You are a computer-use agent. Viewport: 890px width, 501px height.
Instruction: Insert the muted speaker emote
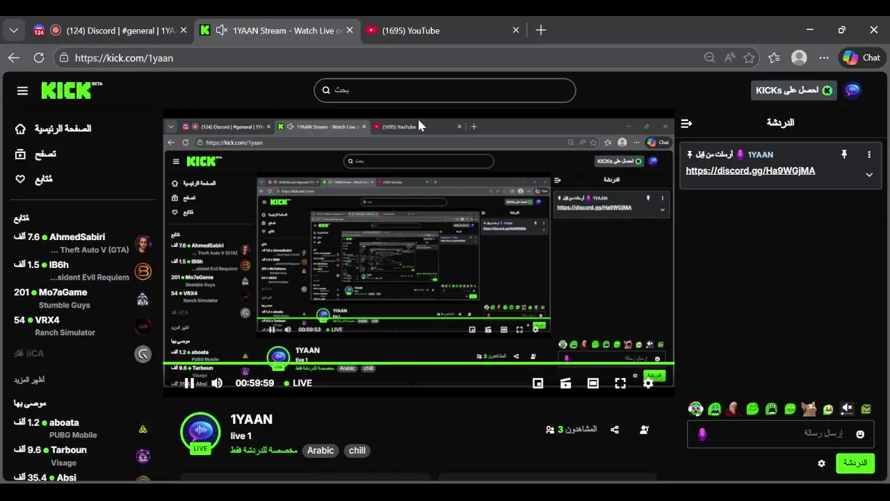point(847,409)
